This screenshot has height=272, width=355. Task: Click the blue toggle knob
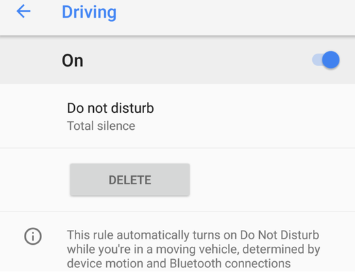(331, 60)
